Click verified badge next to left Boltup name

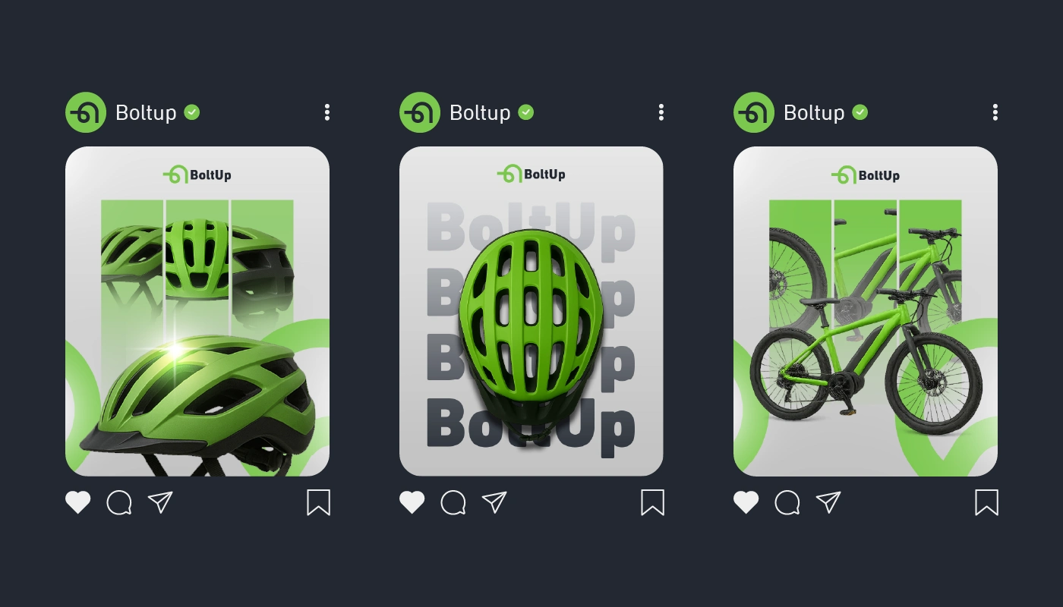(x=192, y=112)
